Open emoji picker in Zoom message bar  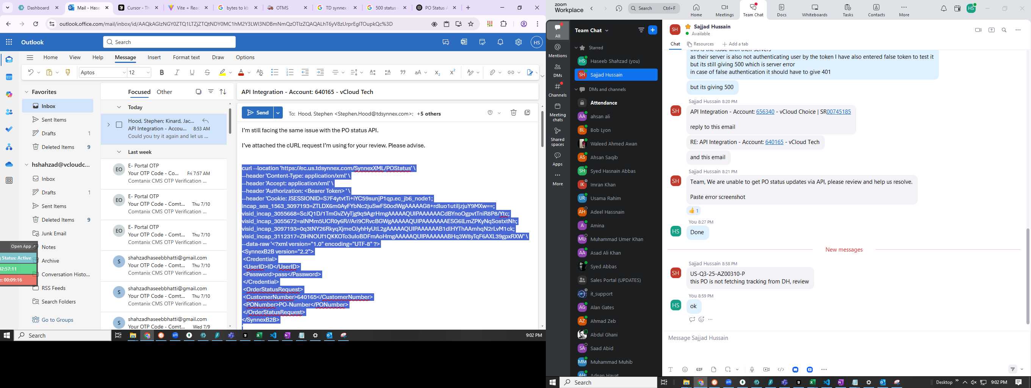click(685, 369)
